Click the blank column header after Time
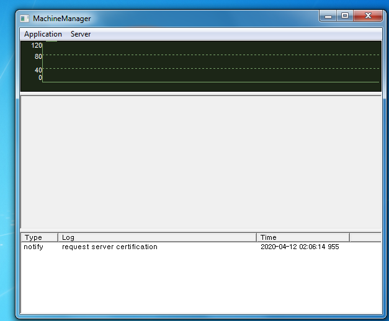Screen dimensions: 389x321 click(x=365, y=237)
